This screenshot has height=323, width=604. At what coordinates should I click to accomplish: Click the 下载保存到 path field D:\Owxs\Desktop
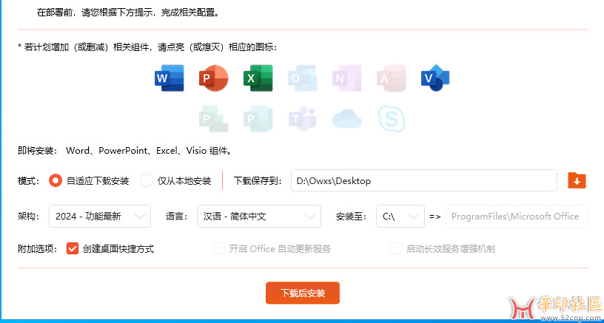tap(423, 180)
